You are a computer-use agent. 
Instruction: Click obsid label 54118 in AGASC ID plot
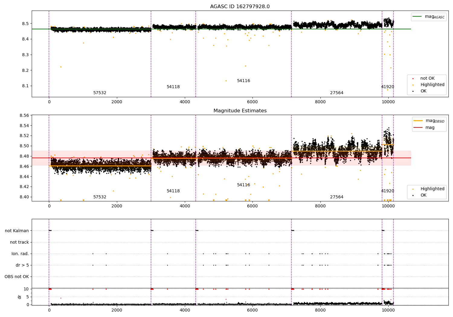pos(173,87)
